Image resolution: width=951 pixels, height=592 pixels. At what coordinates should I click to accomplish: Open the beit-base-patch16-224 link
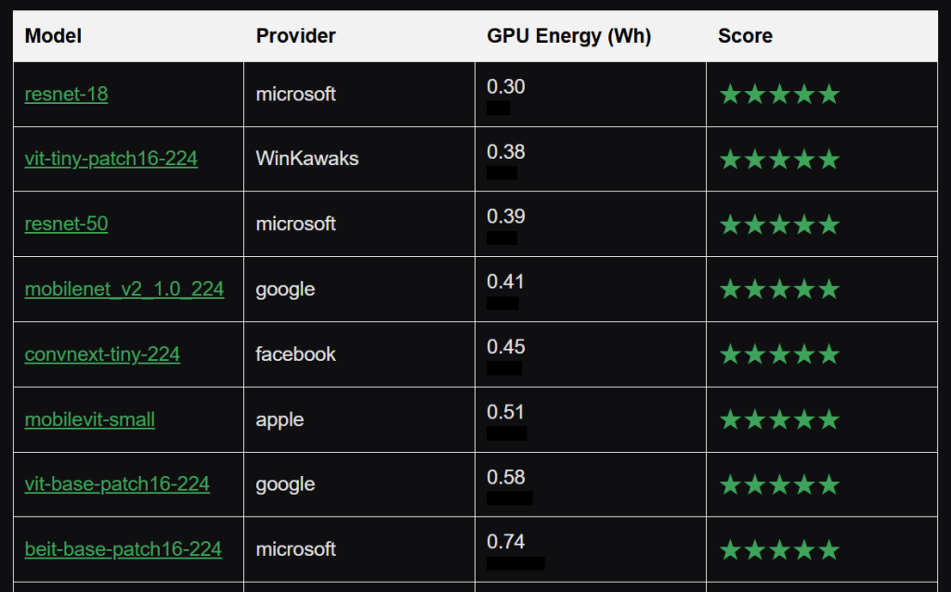[123, 549]
